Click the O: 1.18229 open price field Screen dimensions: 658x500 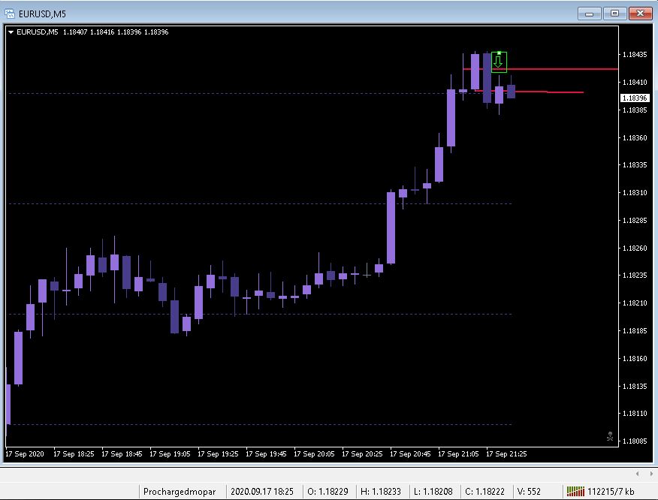click(x=327, y=492)
